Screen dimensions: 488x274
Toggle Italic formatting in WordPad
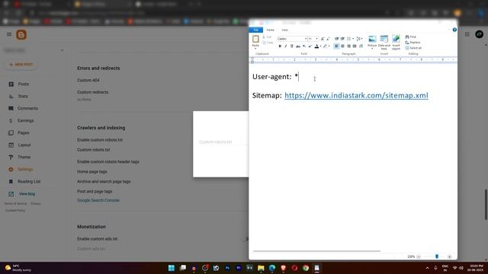pos(286,46)
